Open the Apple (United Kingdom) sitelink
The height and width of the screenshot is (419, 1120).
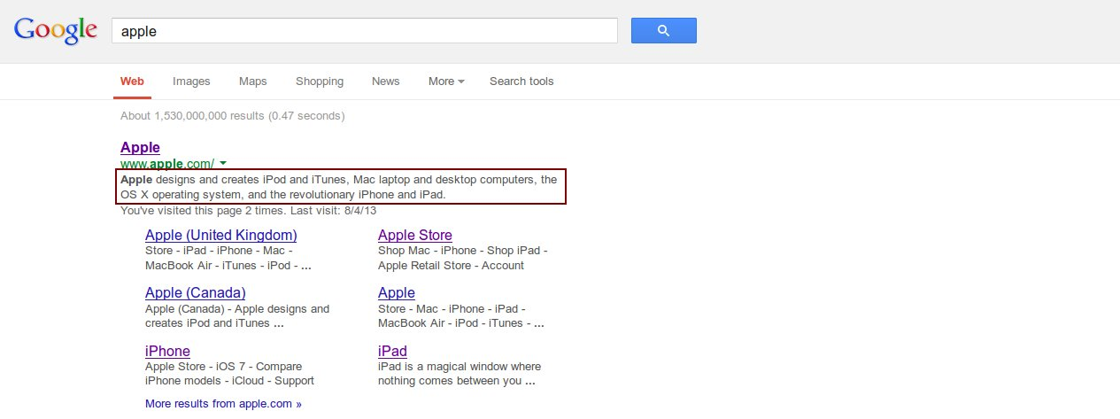[x=221, y=235]
